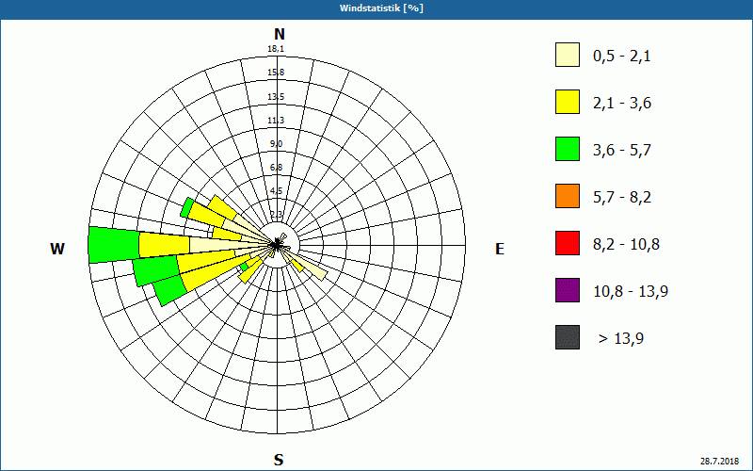Click the legend text '2,1 - 3,6'

pos(622,104)
